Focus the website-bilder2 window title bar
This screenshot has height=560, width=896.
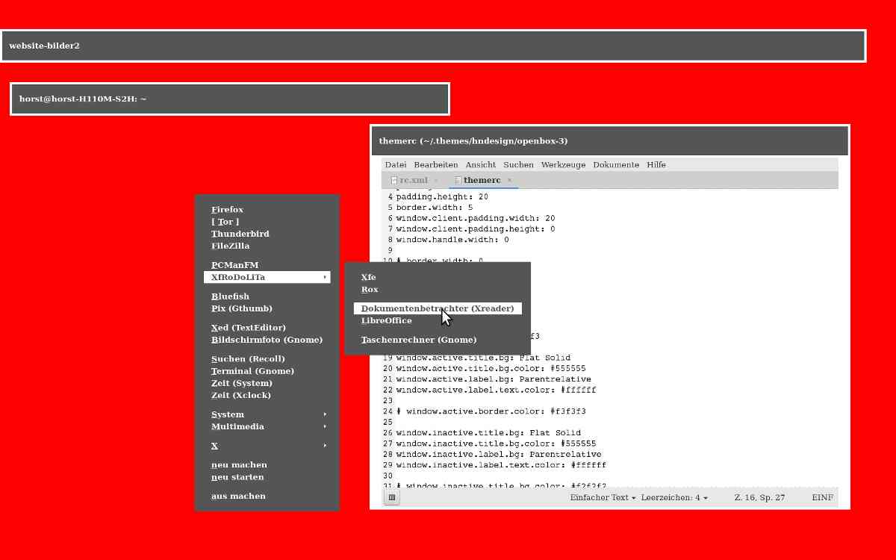[x=433, y=46]
